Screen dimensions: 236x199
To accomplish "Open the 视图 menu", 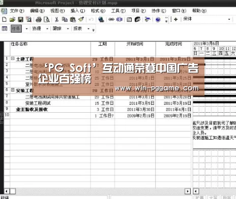I will coord(57,11).
